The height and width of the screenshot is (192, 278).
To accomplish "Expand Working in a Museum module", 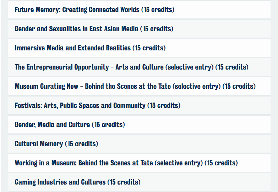I will (x=139, y=163).
